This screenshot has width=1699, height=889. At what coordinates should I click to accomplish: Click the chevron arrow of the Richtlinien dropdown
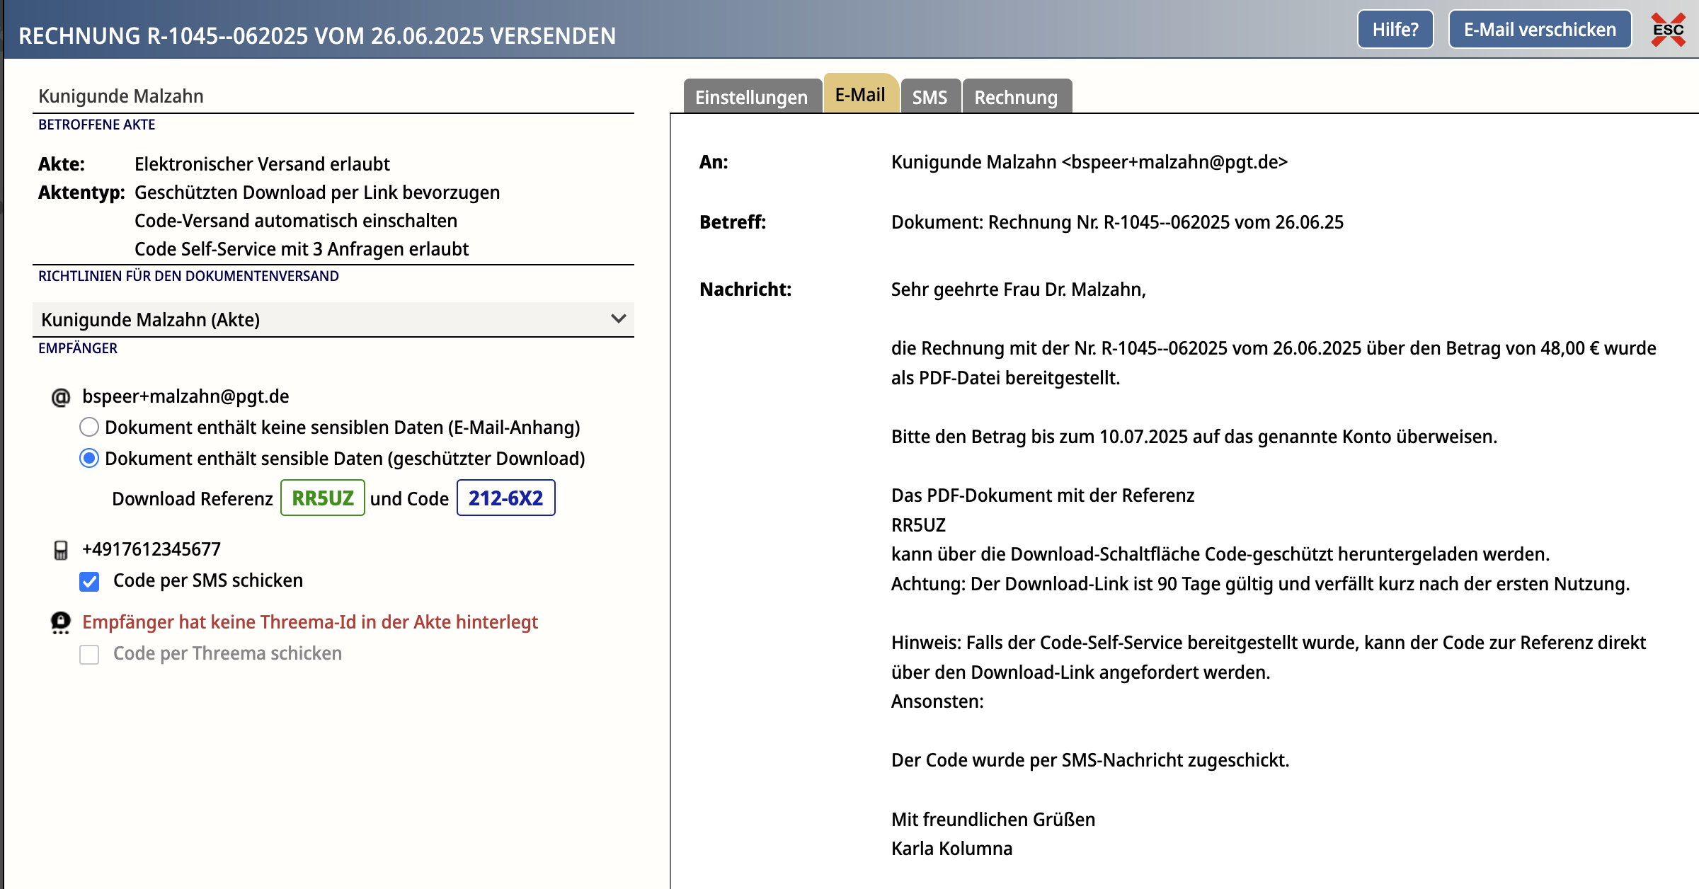pos(618,319)
